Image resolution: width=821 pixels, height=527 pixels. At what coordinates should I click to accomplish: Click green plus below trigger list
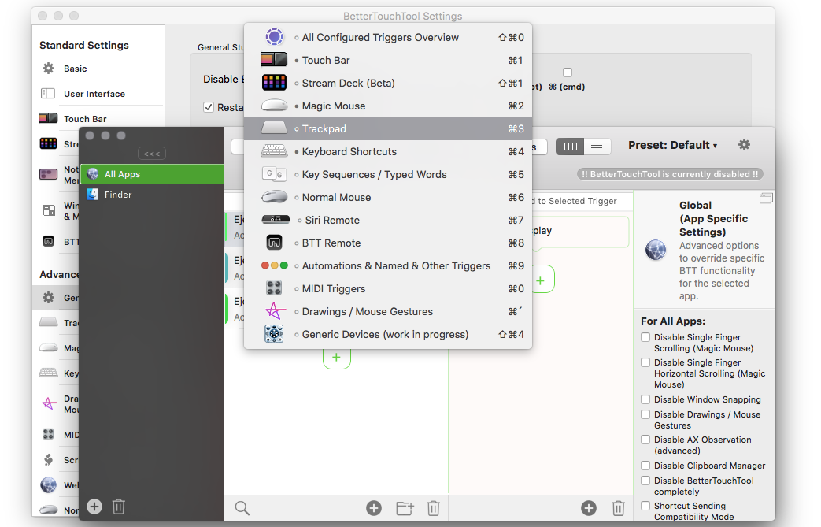coord(337,358)
